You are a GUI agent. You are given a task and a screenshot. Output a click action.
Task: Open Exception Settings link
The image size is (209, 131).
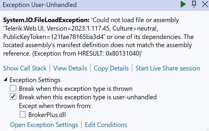pos(44,125)
